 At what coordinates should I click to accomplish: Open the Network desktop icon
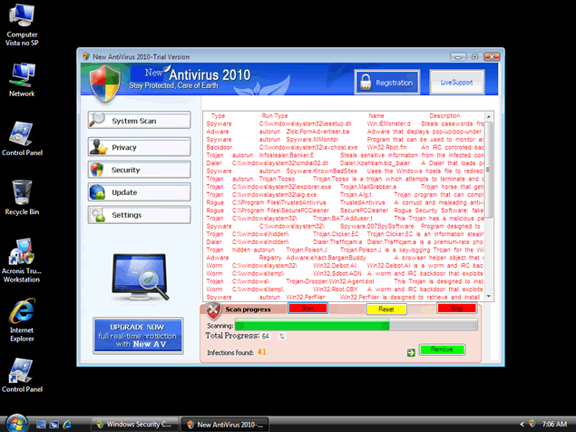[22, 78]
